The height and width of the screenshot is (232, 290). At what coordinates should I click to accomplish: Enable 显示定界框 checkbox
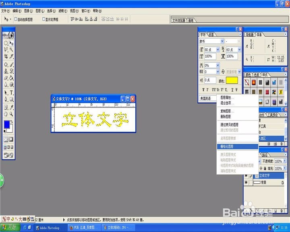(x=43, y=19)
